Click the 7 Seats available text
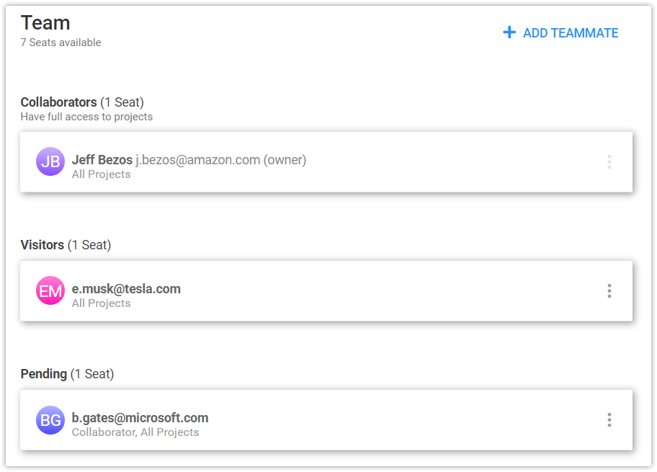Screen dimensions: 657x472 click(61, 43)
